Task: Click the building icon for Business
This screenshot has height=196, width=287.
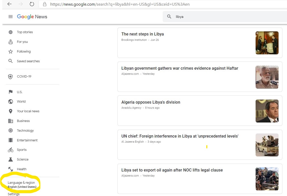Action: pos(11,121)
